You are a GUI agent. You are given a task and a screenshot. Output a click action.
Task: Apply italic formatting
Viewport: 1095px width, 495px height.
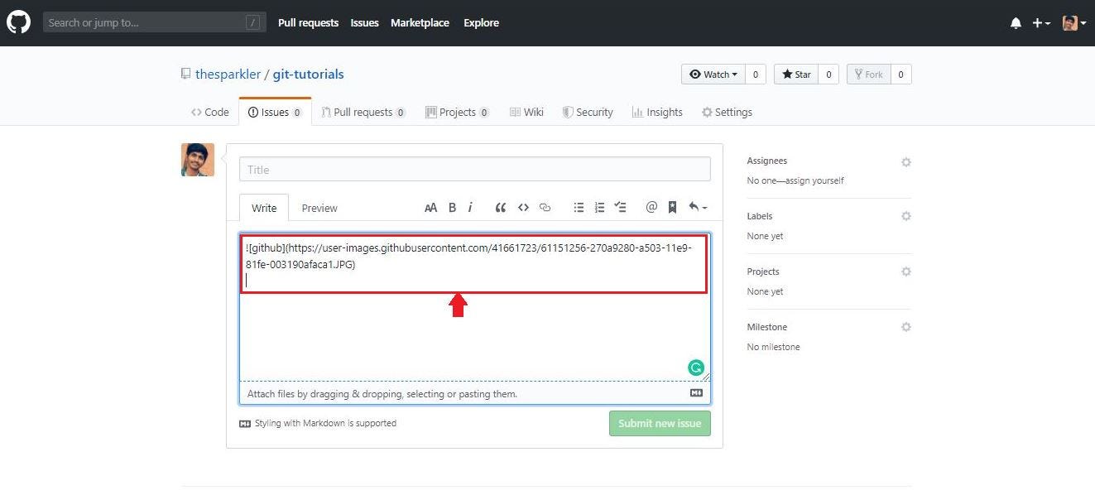pyautogui.click(x=470, y=208)
